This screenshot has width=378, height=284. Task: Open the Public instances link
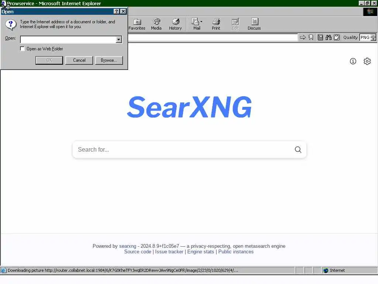point(236,251)
